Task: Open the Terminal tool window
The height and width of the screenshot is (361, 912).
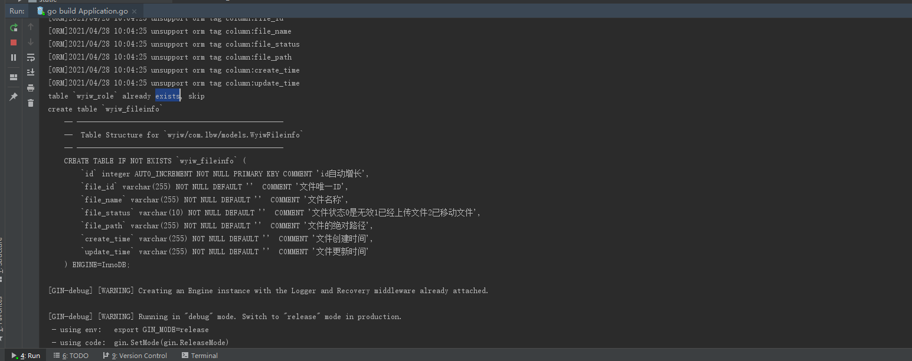Action: coord(200,355)
